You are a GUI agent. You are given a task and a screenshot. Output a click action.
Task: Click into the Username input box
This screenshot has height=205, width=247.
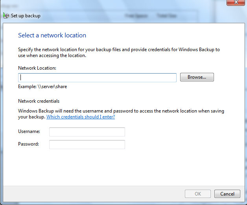87,132
